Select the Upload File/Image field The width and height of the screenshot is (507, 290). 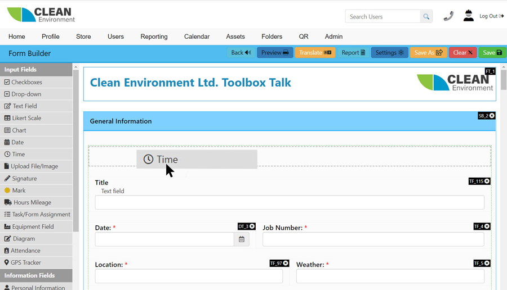(x=36, y=166)
